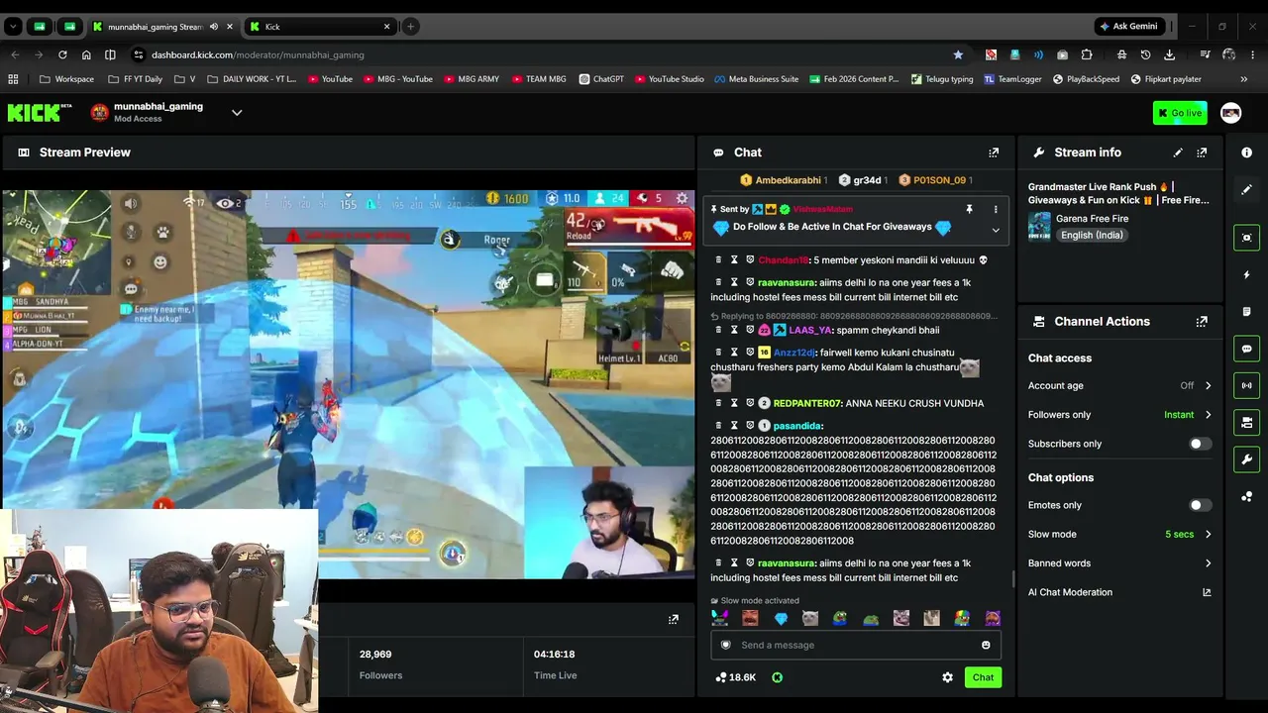1268x713 pixels.
Task: Pop out the Chat panel
Action: (x=994, y=153)
